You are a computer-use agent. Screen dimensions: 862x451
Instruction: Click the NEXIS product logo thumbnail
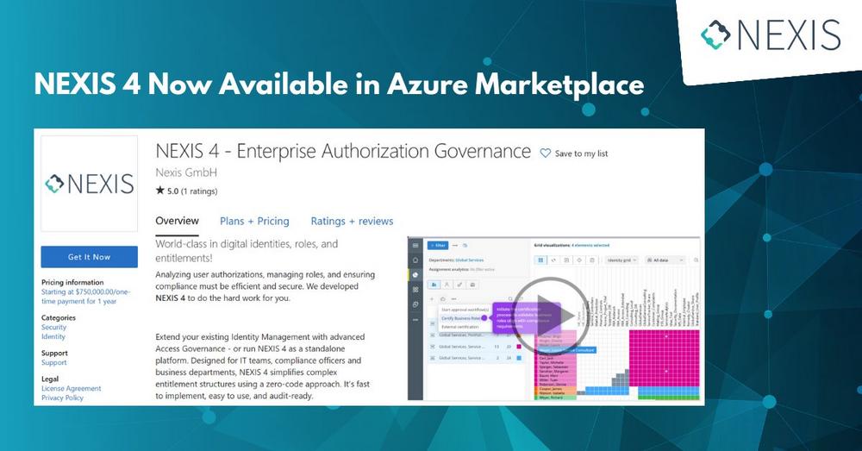tap(89, 184)
